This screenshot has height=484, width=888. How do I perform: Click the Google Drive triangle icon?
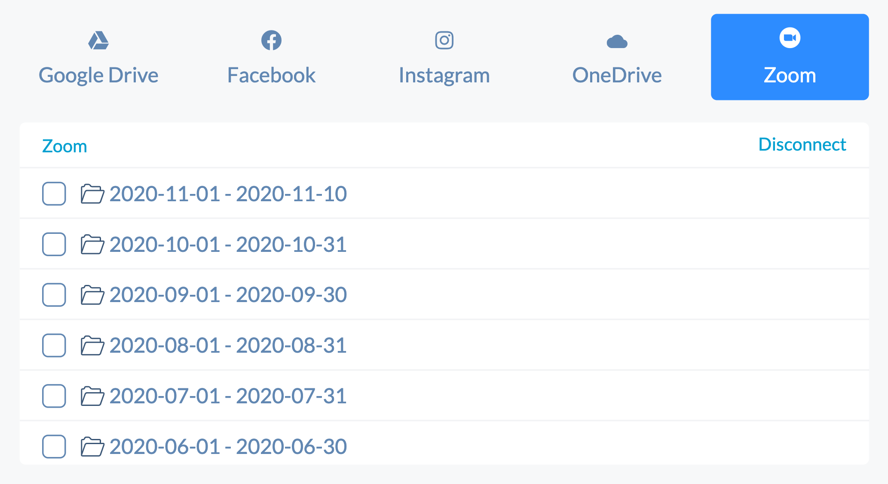point(98,40)
